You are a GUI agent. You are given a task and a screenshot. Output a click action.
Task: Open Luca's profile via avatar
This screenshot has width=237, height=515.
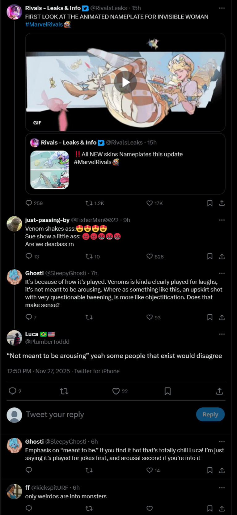click(14, 338)
